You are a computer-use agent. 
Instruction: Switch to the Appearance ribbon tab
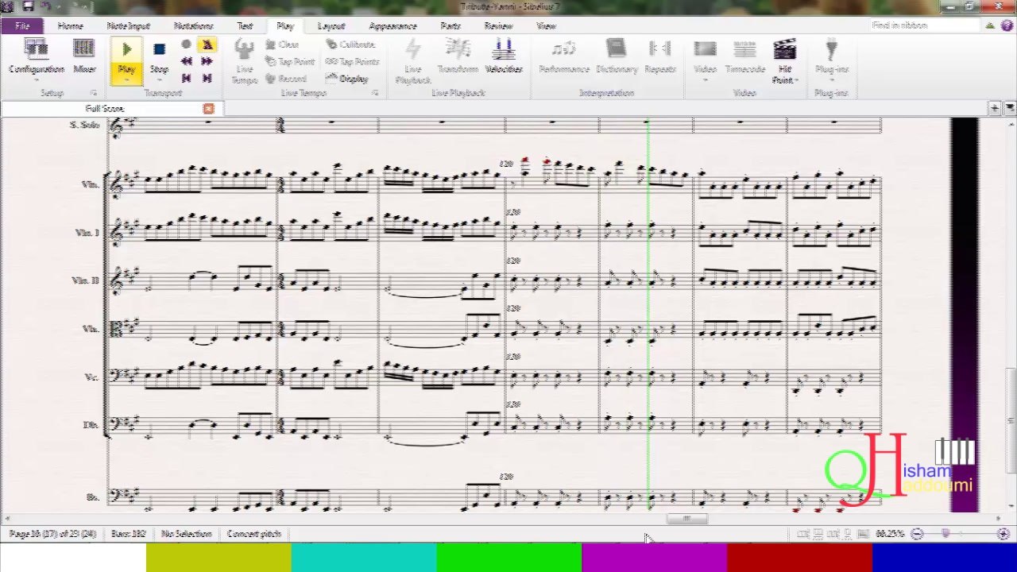click(x=392, y=26)
